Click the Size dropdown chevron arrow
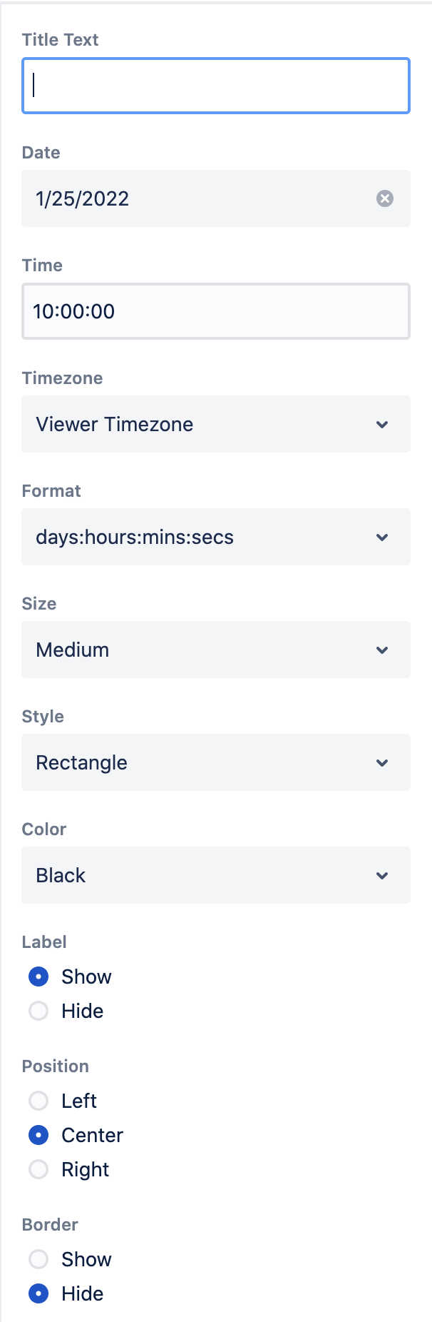The image size is (432, 1322). [382, 650]
